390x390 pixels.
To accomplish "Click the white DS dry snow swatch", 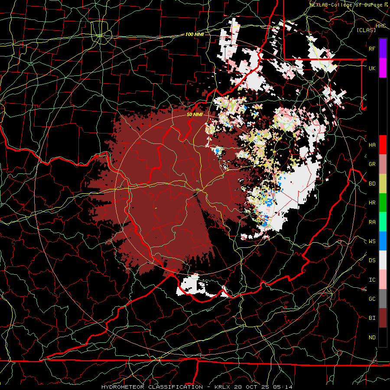I will (x=383, y=260).
